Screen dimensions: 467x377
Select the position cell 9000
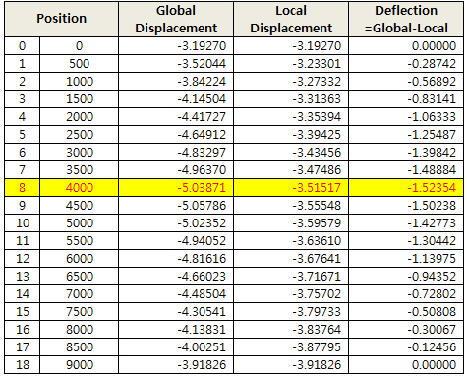[79, 365]
